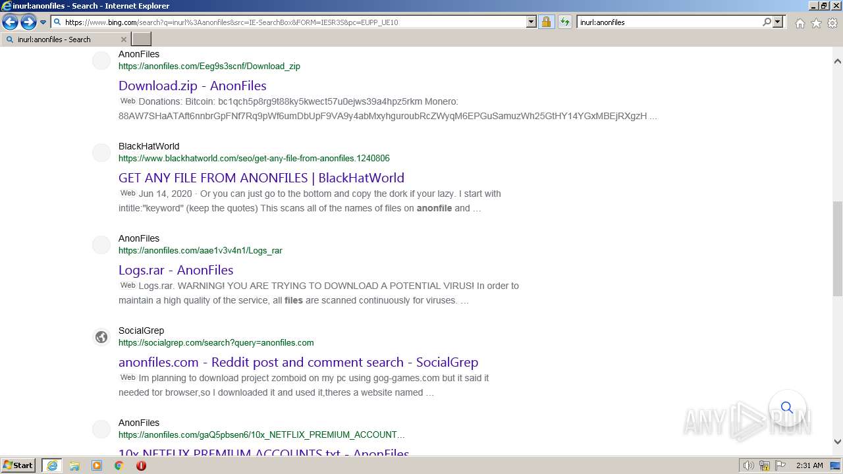Screen dimensions: 843x474
Task: Click the 'Web' label under Download.zip
Action: [x=128, y=101]
